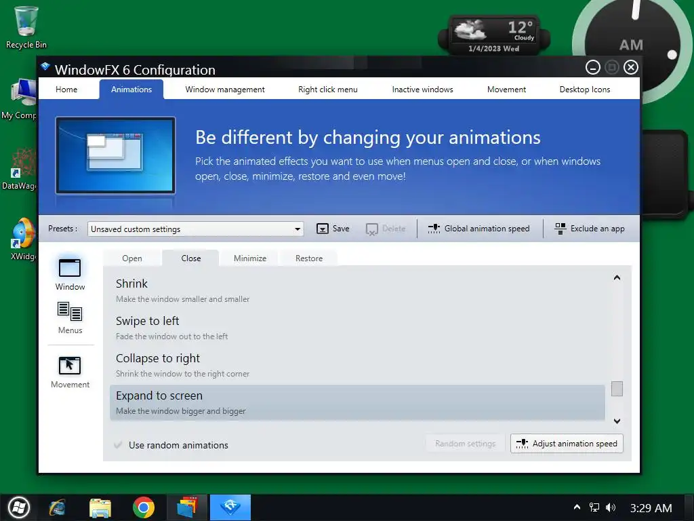Image resolution: width=694 pixels, height=521 pixels.
Task: Open the Movement section in sidebar
Action: [70, 372]
